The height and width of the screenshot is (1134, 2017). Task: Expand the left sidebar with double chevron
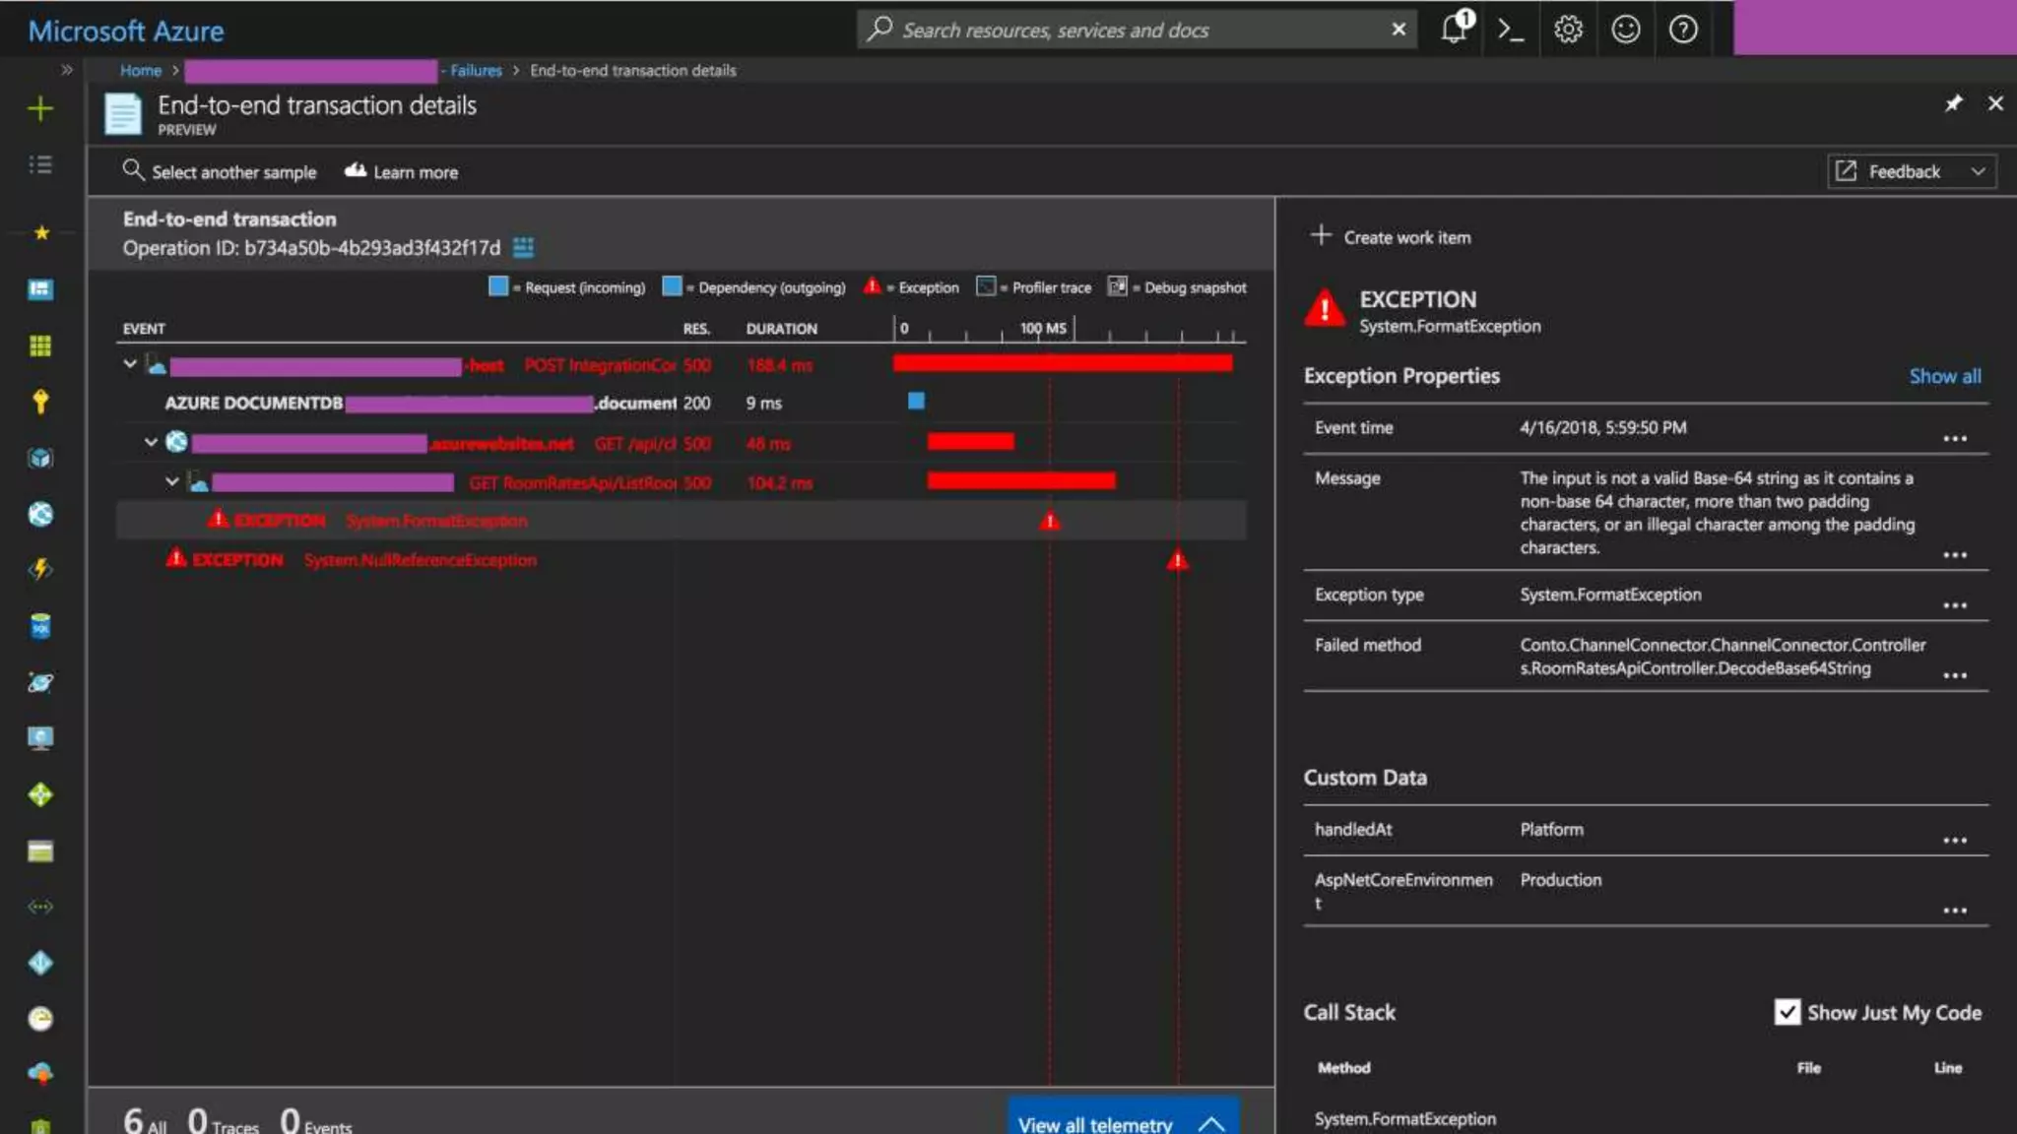[x=67, y=70]
